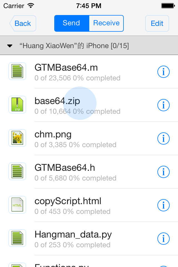The image size is (178, 267).
Task: Tap the GTMBase64.m document icon
Action: click(x=17, y=71)
